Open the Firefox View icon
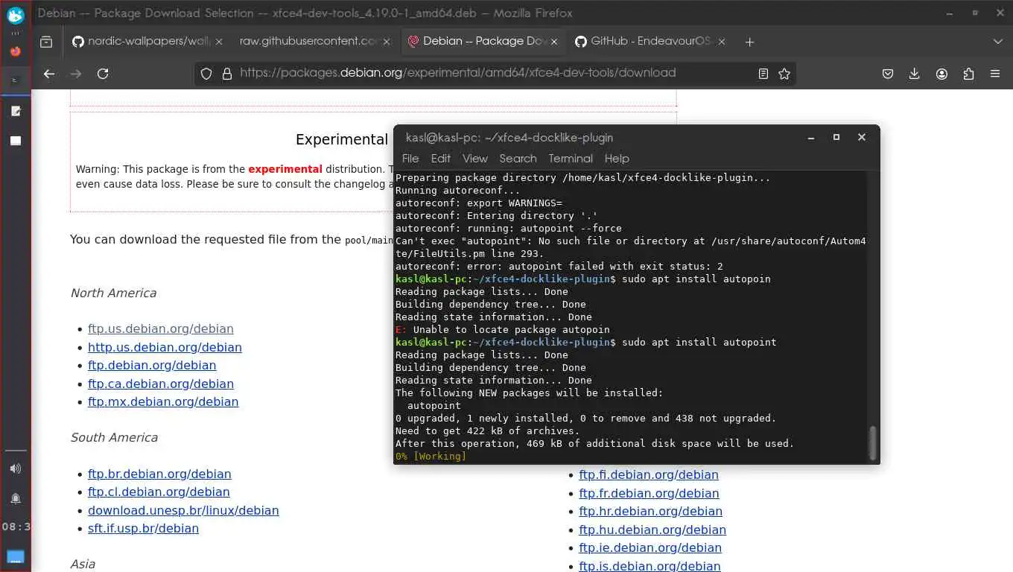The width and height of the screenshot is (1013, 572). point(46,42)
